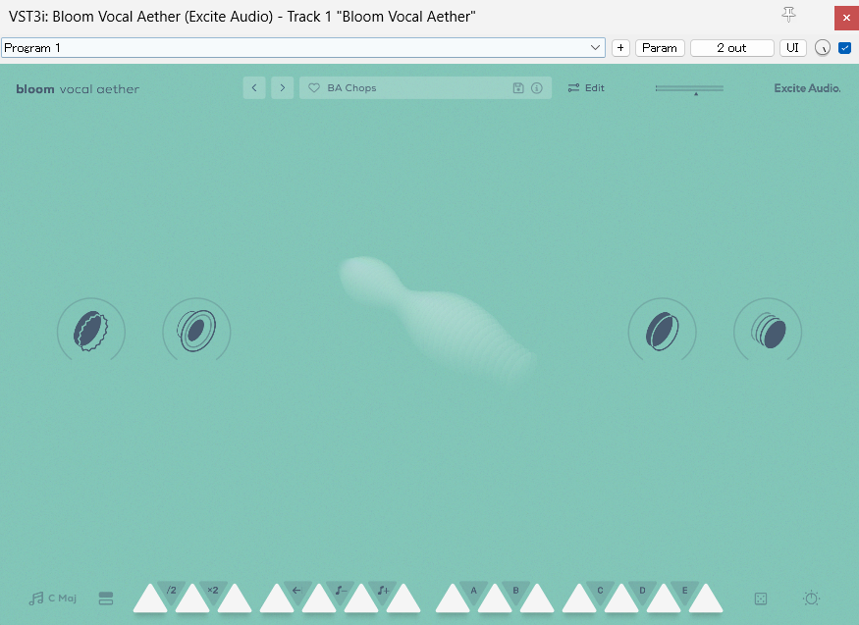Click the concentric rings macro knob

pos(196,331)
